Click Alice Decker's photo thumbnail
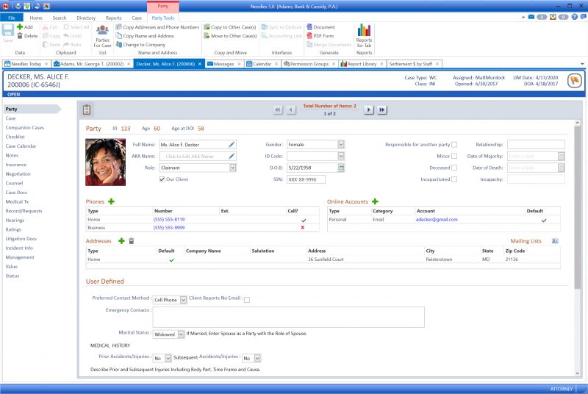 tap(105, 162)
